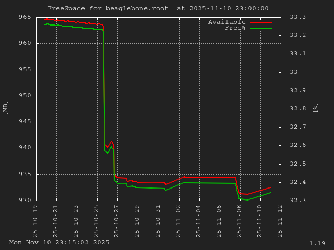The height and width of the screenshot is (250, 334).
Task: Select the 25-11-08 date tick label
Action: click(240, 220)
